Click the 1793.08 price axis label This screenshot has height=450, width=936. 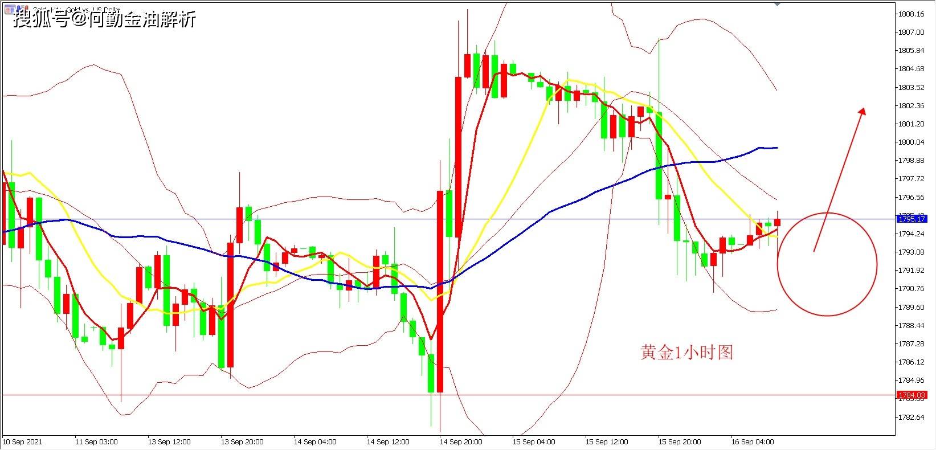[x=912, y=252]
